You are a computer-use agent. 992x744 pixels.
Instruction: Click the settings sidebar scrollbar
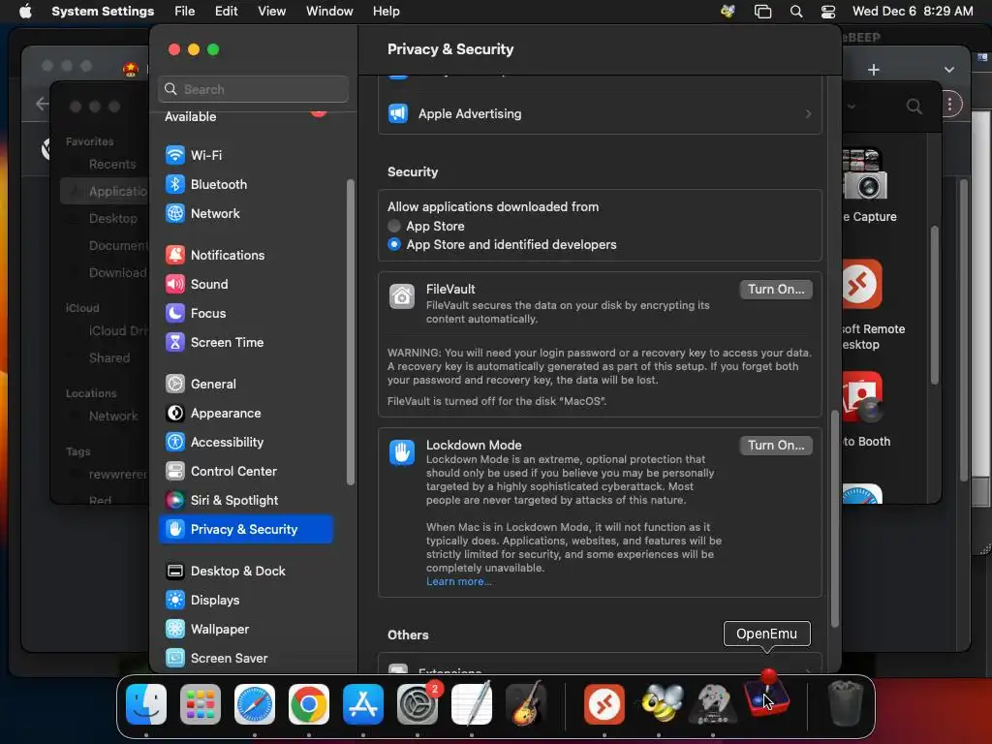click(351, 333)
